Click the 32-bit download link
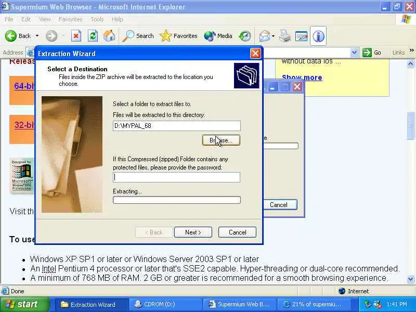This screenshot has height=312, width=416. point(24,125)
